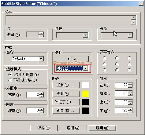Click the 上(T) margin input field

121,102
